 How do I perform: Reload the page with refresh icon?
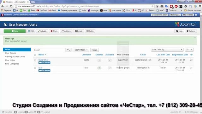click(x=11, y=6)
